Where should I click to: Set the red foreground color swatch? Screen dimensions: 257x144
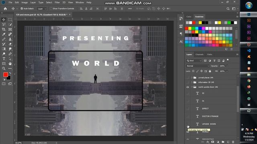point(5,75)
